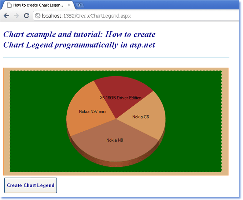Viewport: 243px width, 200px height.
Task: Click the address bar URL field
Action: pos(136,16)
